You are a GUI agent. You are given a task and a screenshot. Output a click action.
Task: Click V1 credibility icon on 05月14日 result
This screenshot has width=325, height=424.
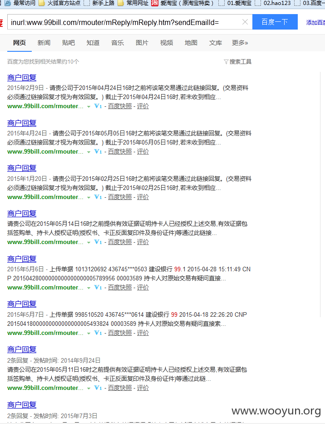click(x=98, y=242)
